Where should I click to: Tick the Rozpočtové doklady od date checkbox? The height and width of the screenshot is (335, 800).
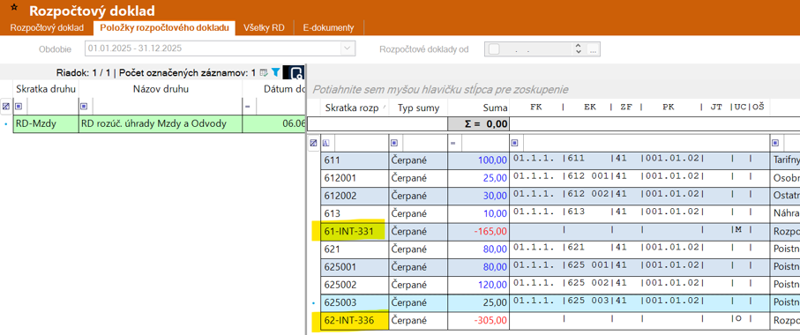click(494, 49)
